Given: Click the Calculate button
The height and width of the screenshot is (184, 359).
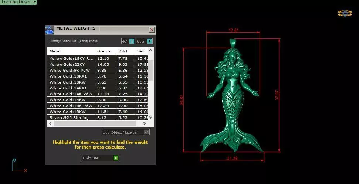Looking at the screenshot, I should pyautogui.click(x=101, y=158).
